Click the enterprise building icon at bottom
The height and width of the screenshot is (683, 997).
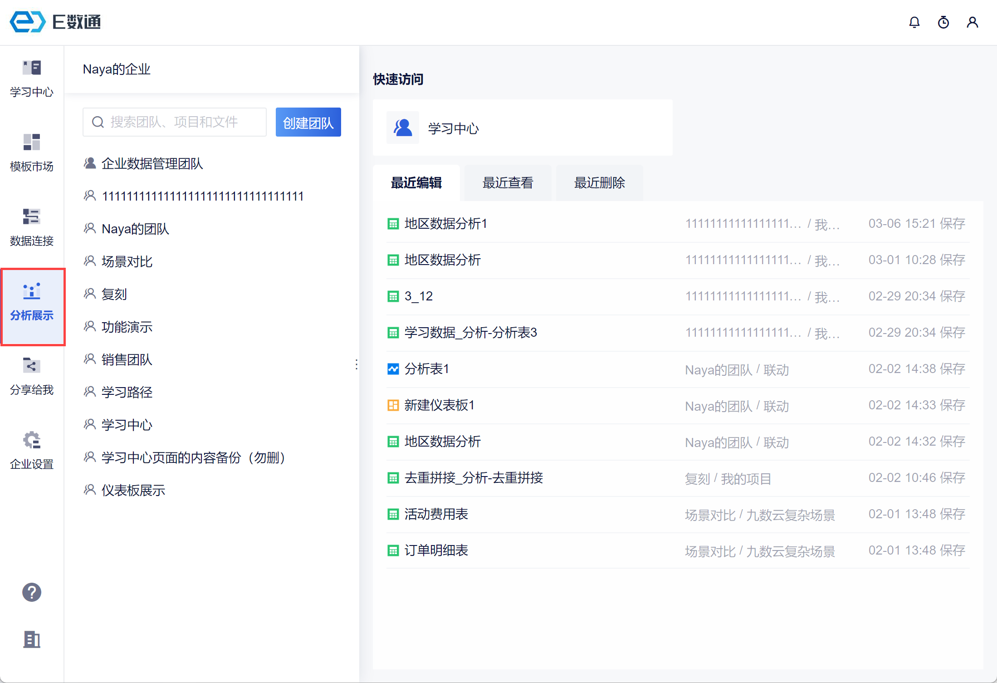32,639
